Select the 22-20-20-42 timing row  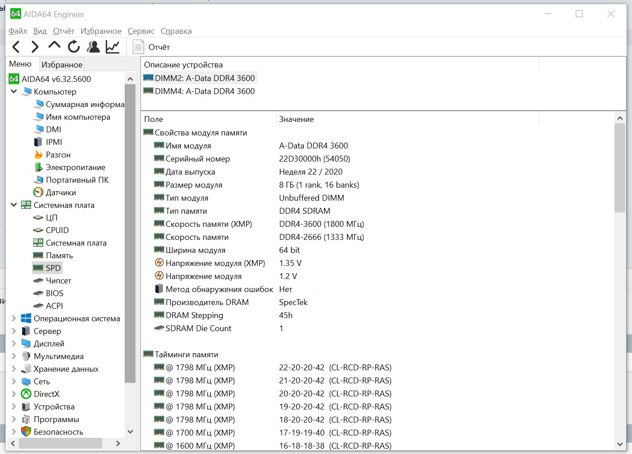pyautogui.click(x=339, y=367)
